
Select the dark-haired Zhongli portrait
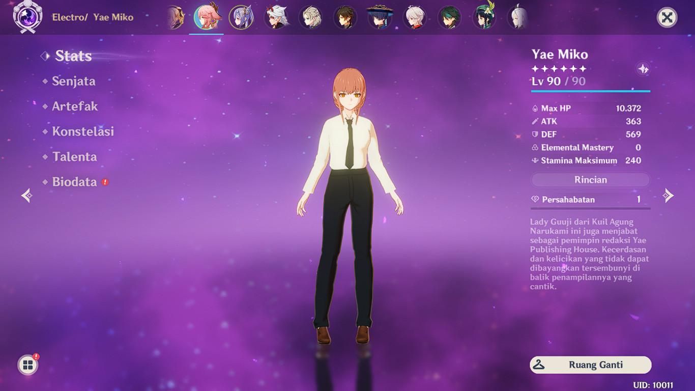[345, 17]
